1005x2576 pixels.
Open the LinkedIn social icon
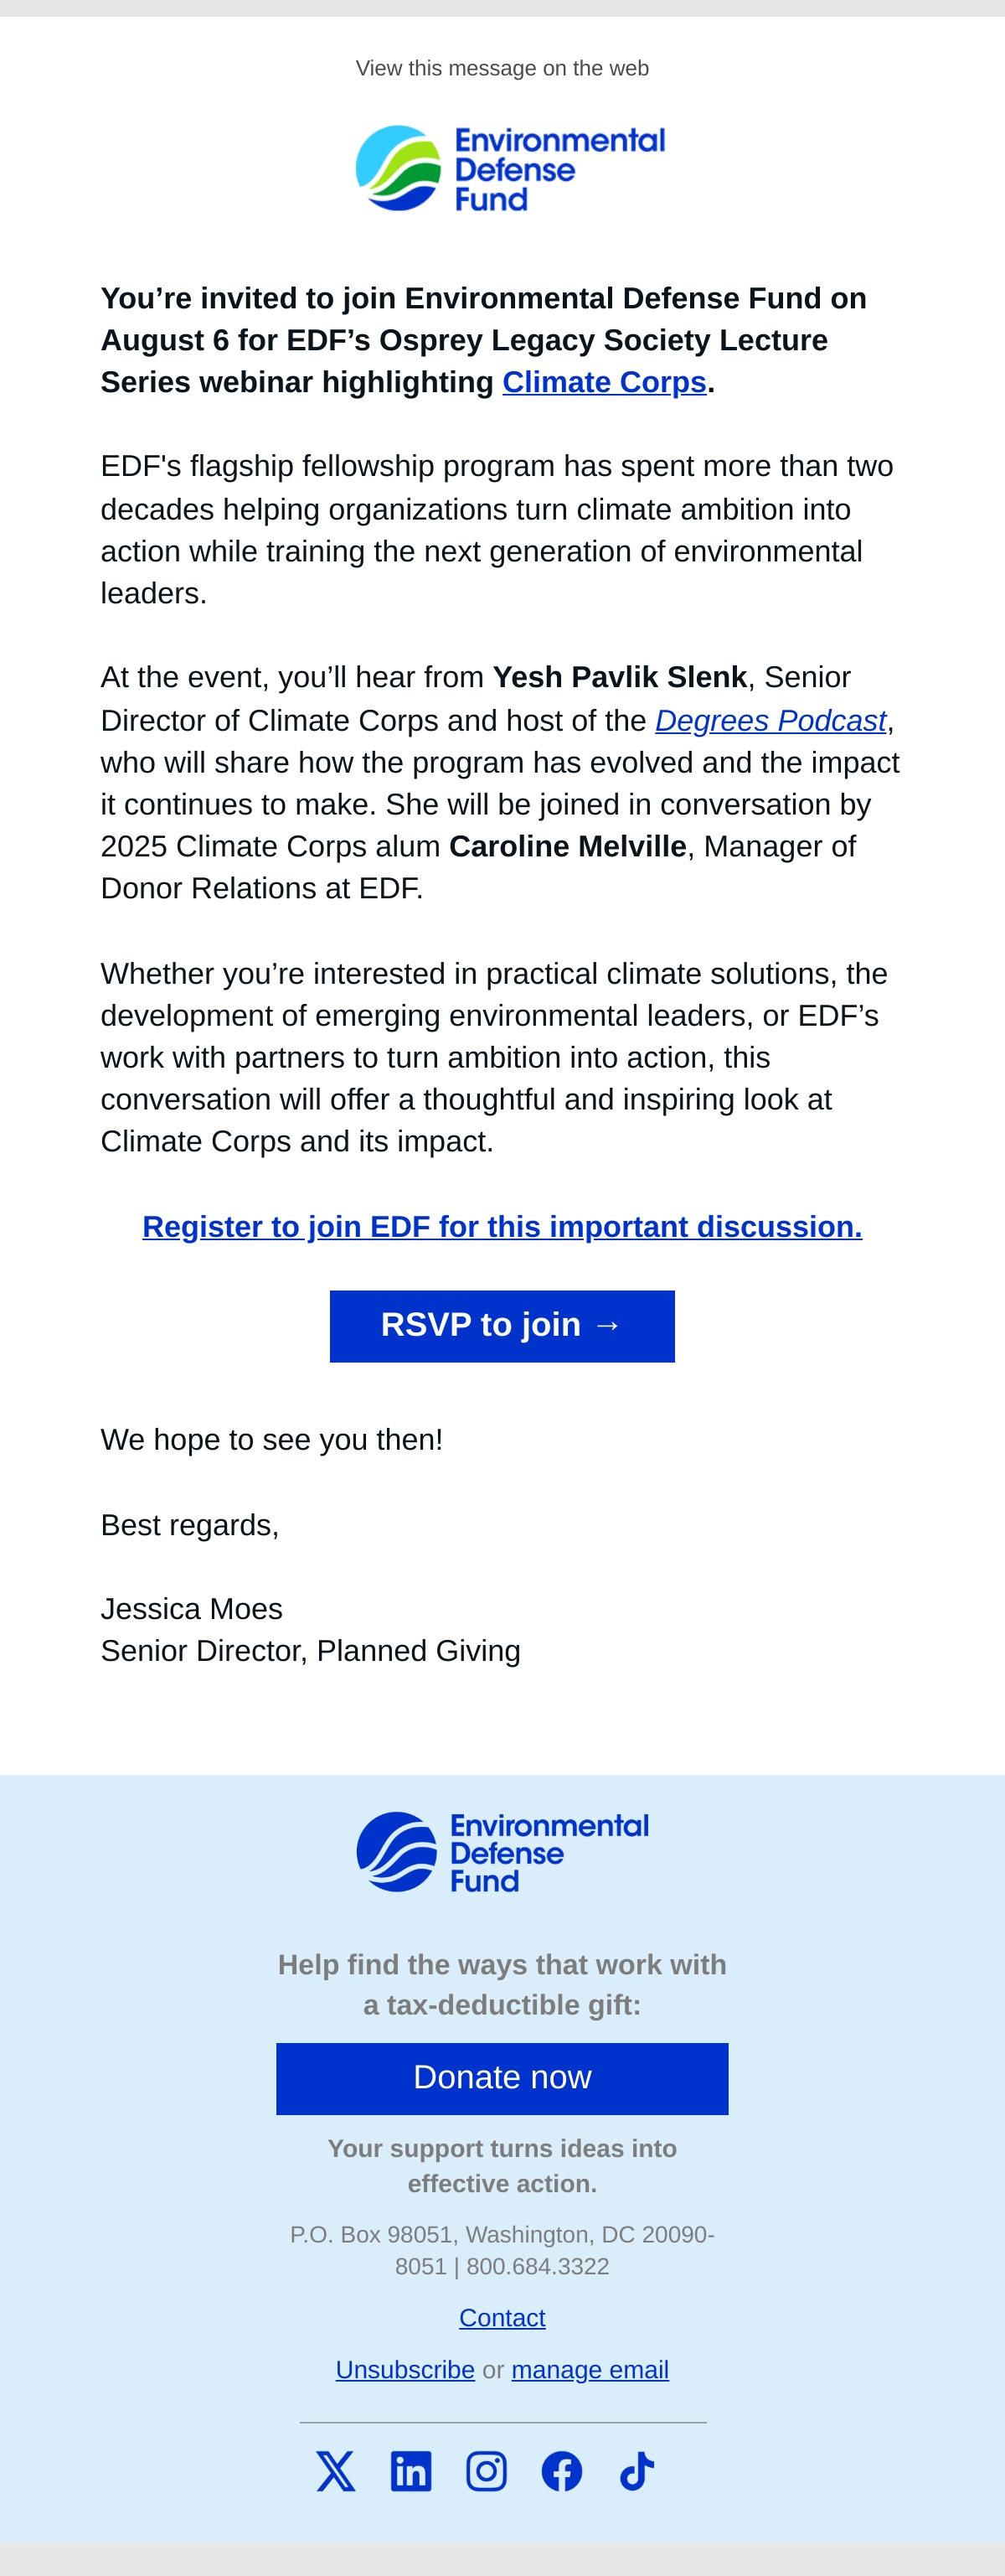pyautogui.click(x=410, y=2471)
